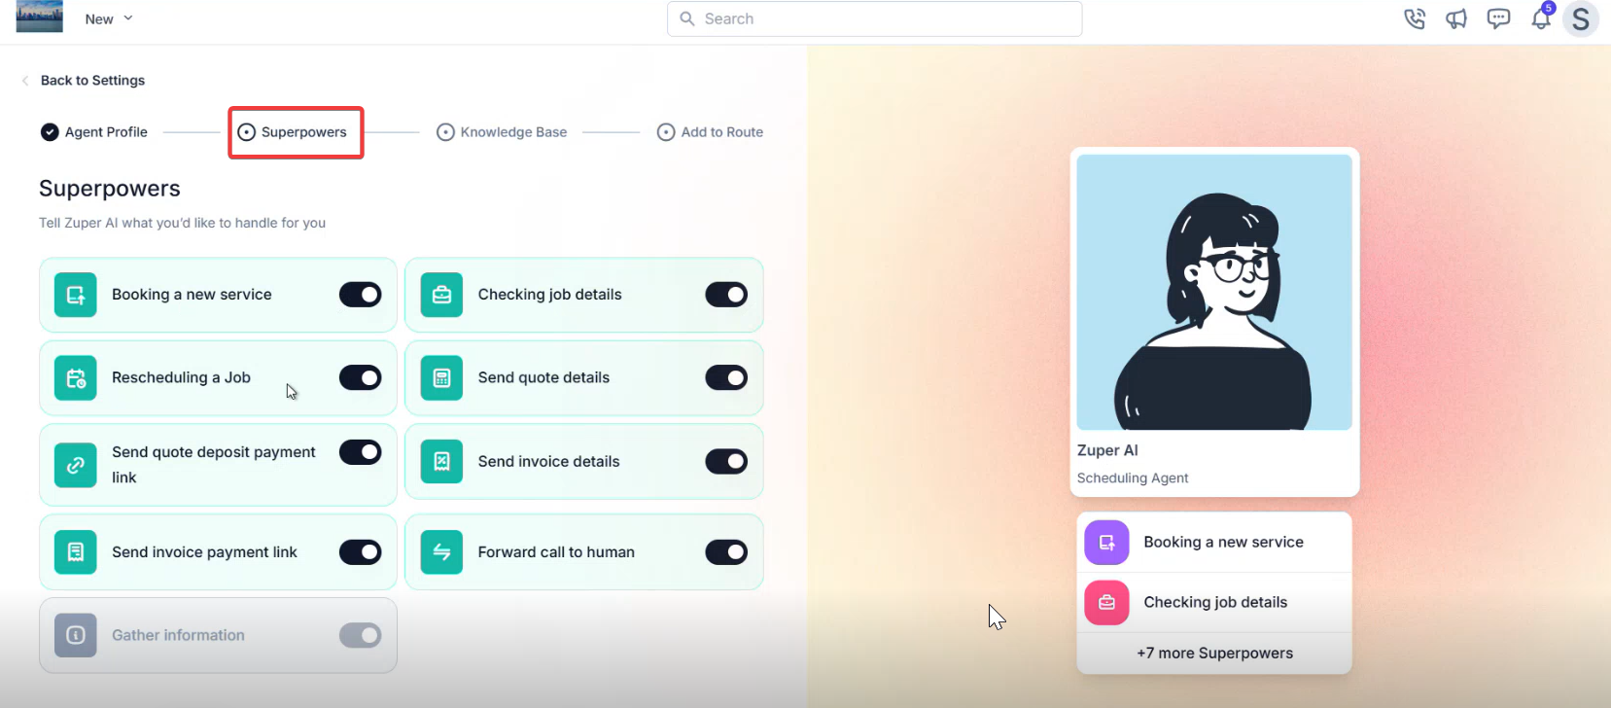Click the Send quote details calculator icon
This screenshot has width=1611, height=708.
[x=441, y=378]
